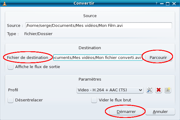180x120 pixels.
Task: Cancel the dialog with Annuler
Action: point(160,112)
